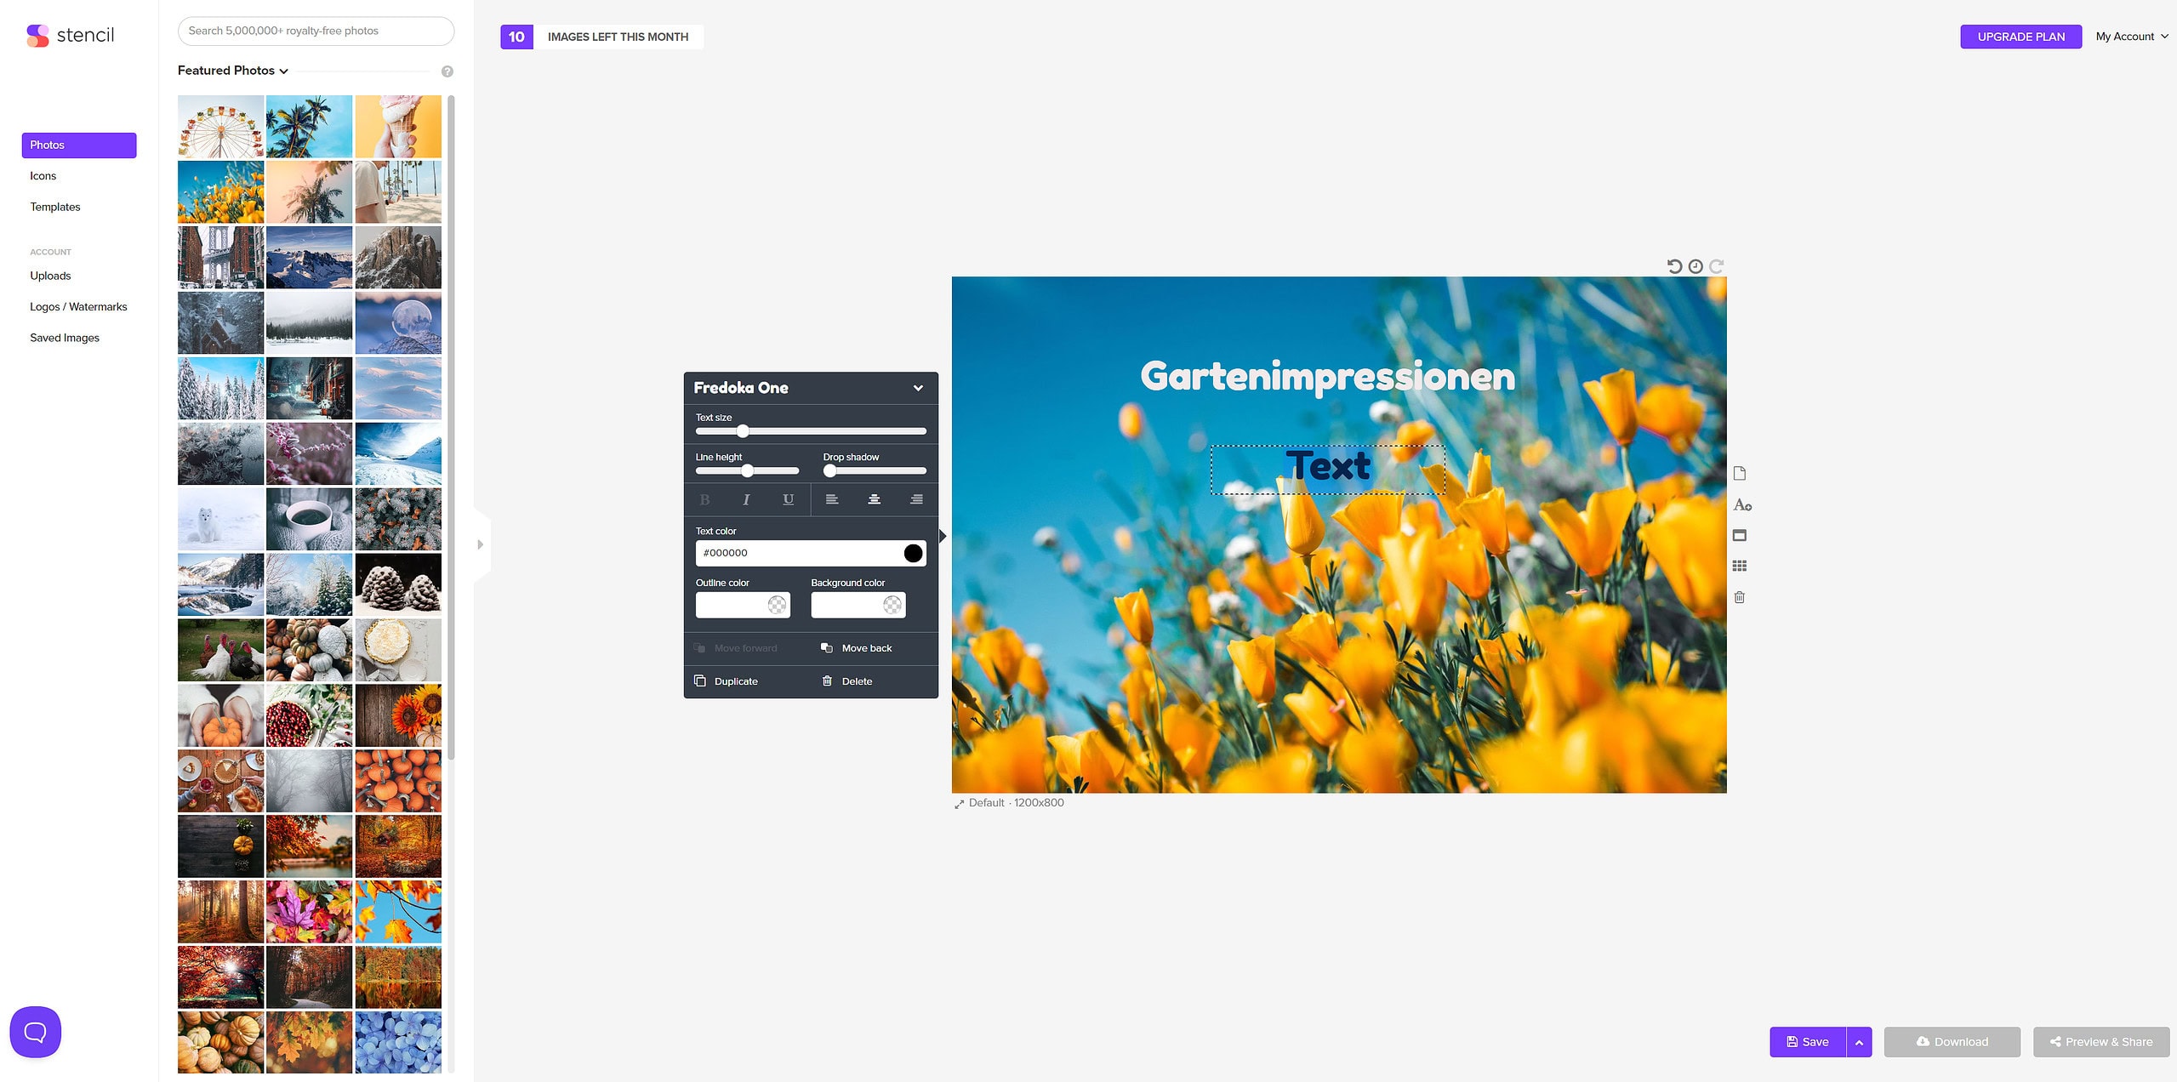Open the Save options arrow

tap(1859, 1042)
